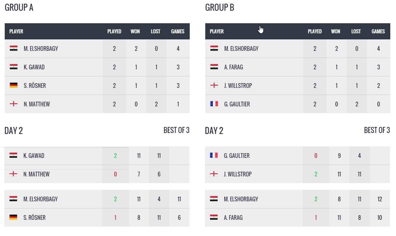Select S. Rösner's name in the Day 2 match
The image size is (396, 236).
[34, 217]
